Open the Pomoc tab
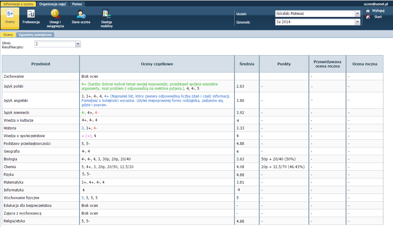Screen dimensions: 393x227 77,4
